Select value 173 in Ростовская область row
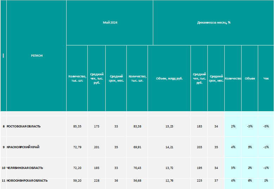The width and height of the screenshot is (274, 189). [x=96, y=126]
